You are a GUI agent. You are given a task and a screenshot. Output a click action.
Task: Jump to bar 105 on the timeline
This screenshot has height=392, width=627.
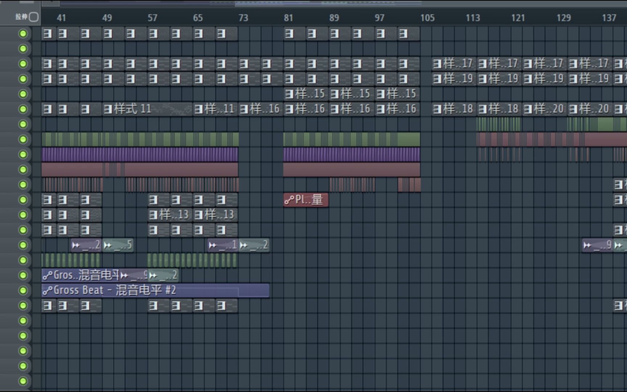[427, 18]
